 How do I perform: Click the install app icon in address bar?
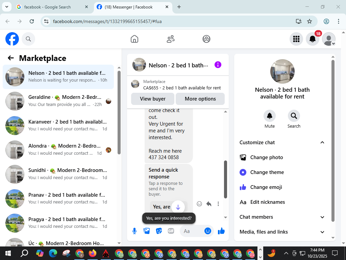pyautogui.click(x=299, y=21)
